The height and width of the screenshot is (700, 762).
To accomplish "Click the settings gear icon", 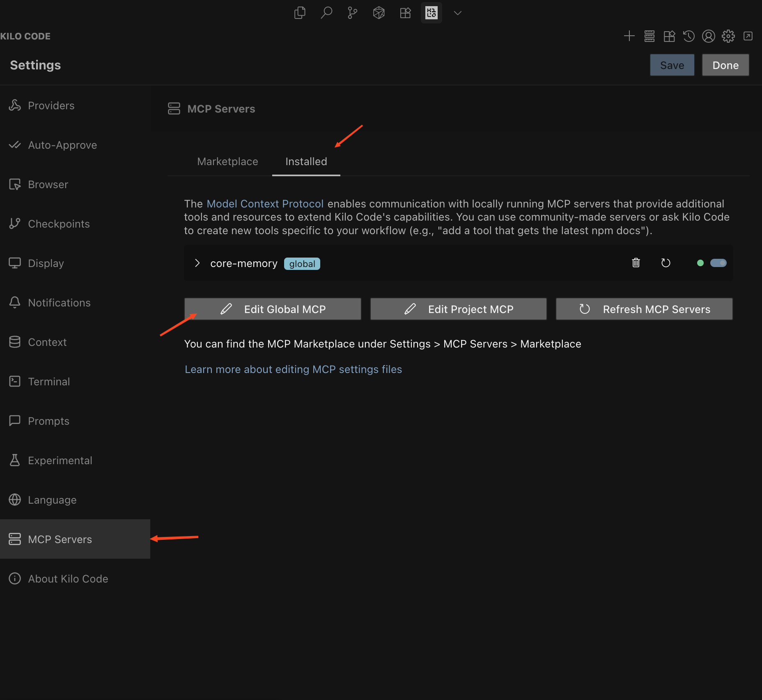I will coord(728,36).
